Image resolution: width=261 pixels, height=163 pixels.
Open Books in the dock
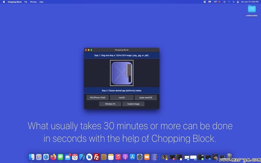[147, 157]
